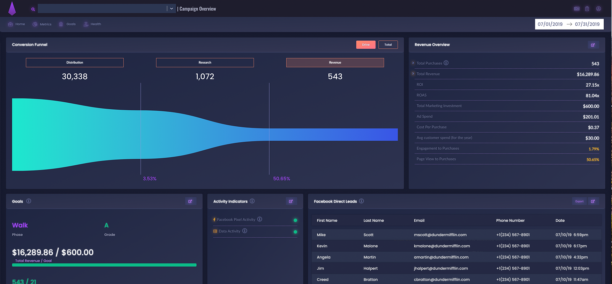This screenshot has height=284, width=612.
Task: Click the Mike first name cell
Action: tap(321, 235)
